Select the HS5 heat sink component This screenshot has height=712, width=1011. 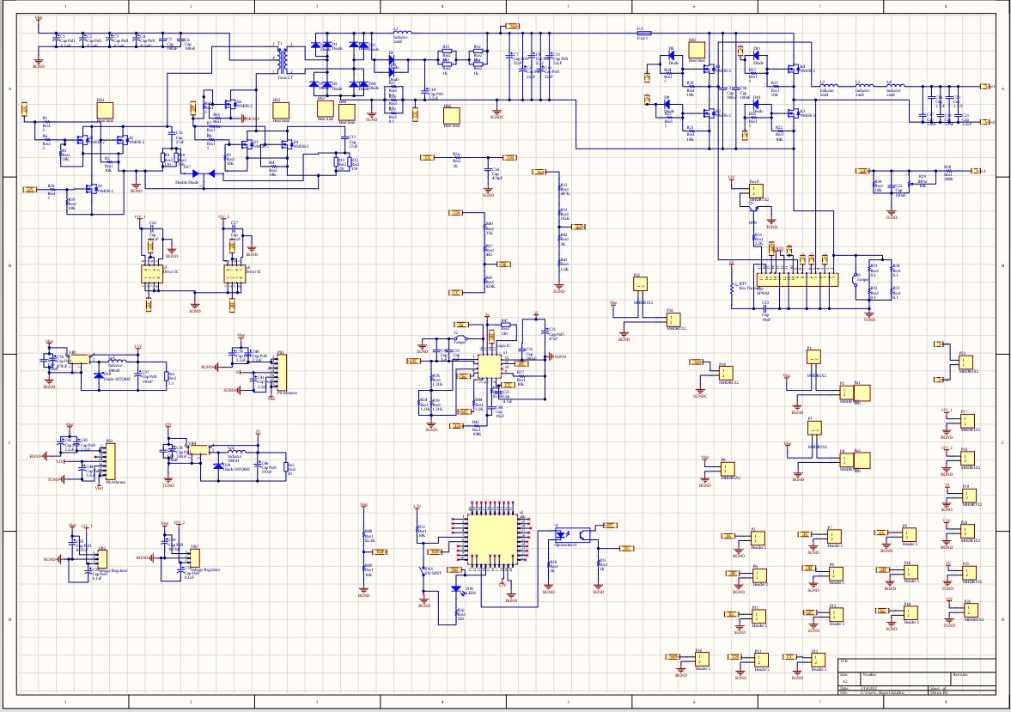[x=697, y=51]
